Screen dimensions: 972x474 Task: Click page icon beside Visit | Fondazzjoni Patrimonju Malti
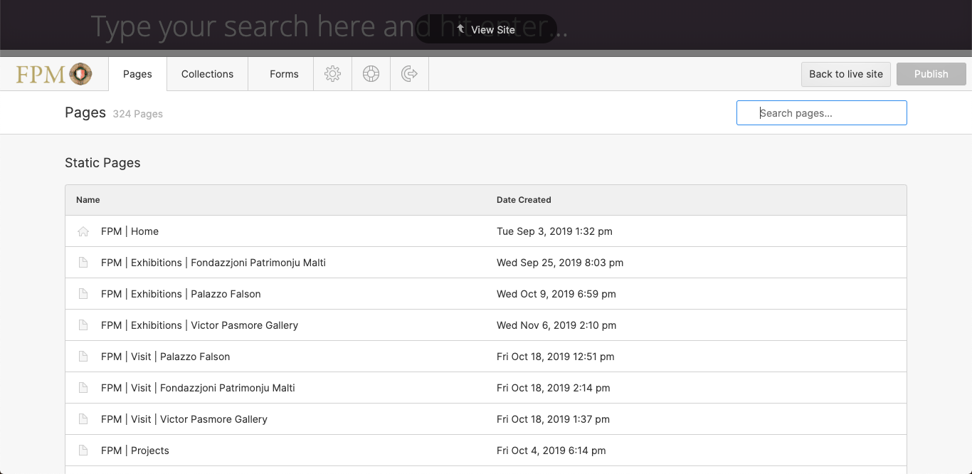83,388
